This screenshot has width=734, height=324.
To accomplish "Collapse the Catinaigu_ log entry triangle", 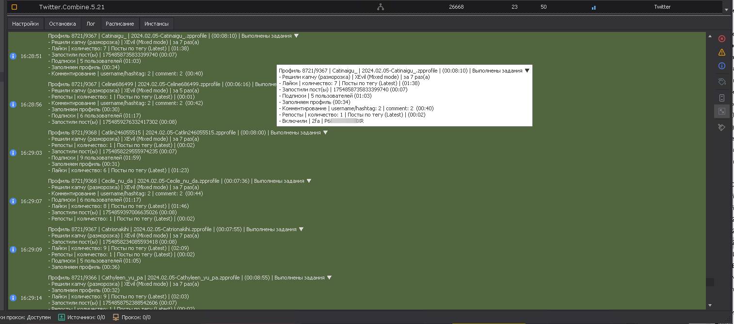I will point(297,36).
